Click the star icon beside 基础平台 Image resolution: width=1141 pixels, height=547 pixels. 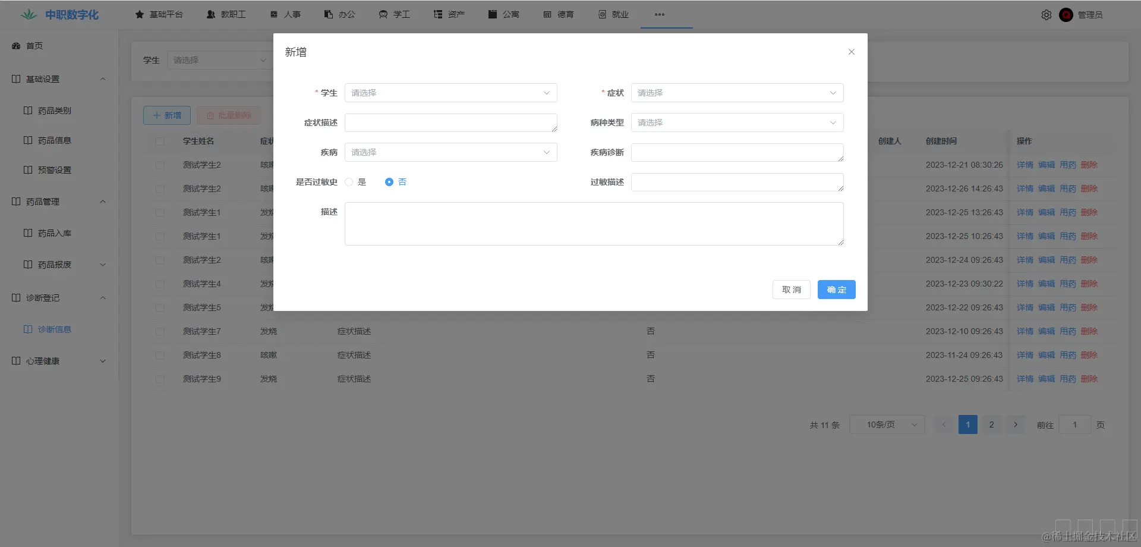(x=140, y=14)
